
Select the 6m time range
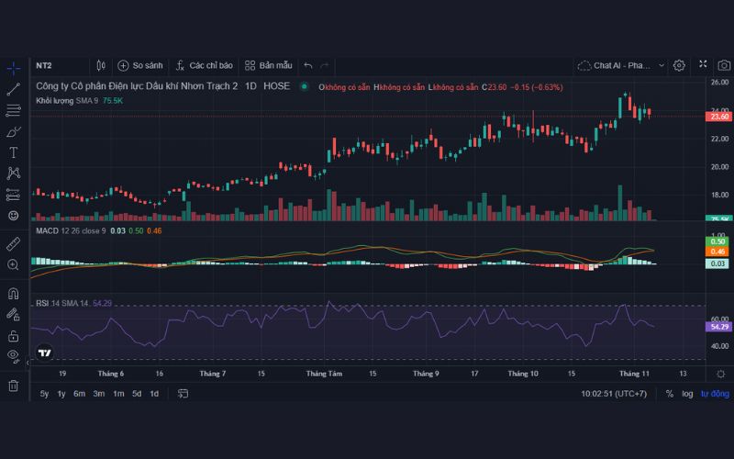click(80, 394)
